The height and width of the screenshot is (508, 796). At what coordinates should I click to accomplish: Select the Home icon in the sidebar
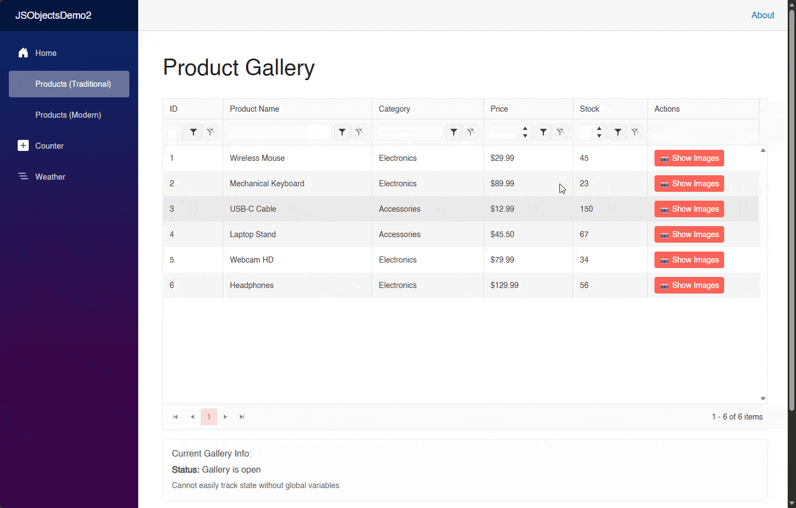click(x=23, y=53)
